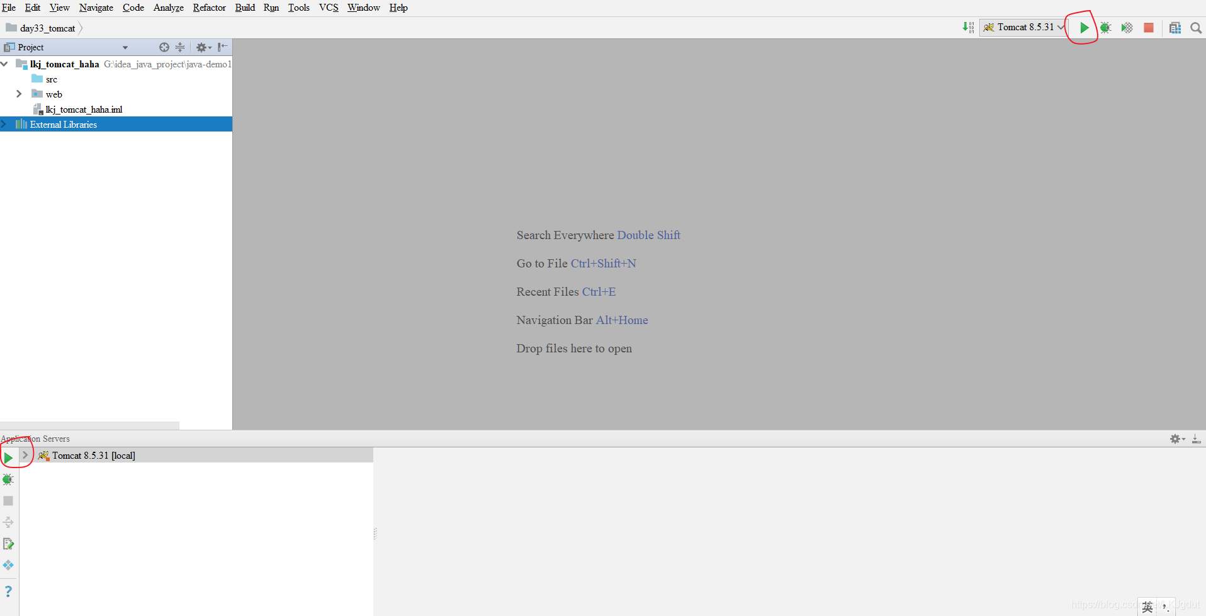Screen dimensions: 1206x616
Task: Select the lkj_tomcat_haha.iml file
Action: coord(84,109)
